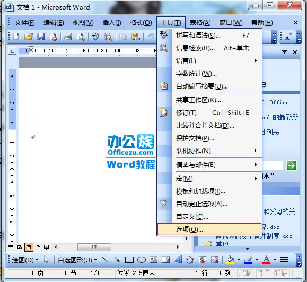Insert a vertical Text Box
307x282 pixels.
165,260
